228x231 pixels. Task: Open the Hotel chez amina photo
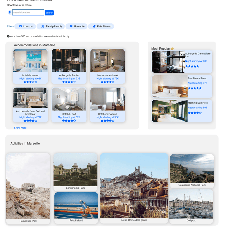107,99
